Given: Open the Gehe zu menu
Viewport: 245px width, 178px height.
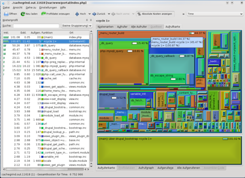Looking at the screenshot, I should coord(31,7).
